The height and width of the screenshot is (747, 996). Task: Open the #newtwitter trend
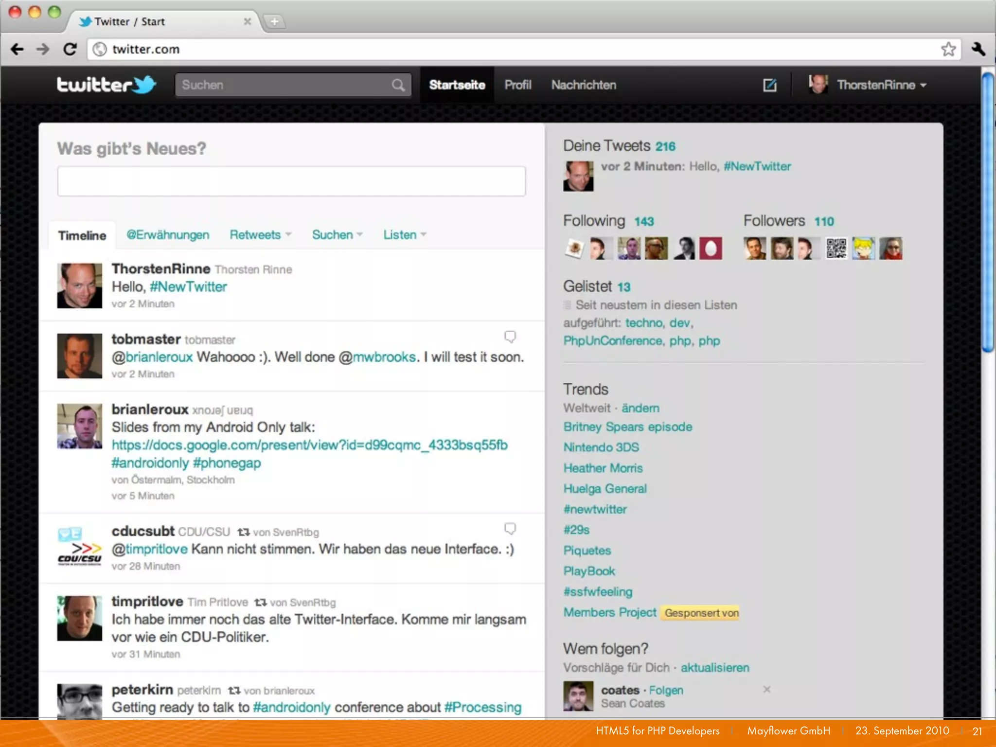(x=595, y=509)
